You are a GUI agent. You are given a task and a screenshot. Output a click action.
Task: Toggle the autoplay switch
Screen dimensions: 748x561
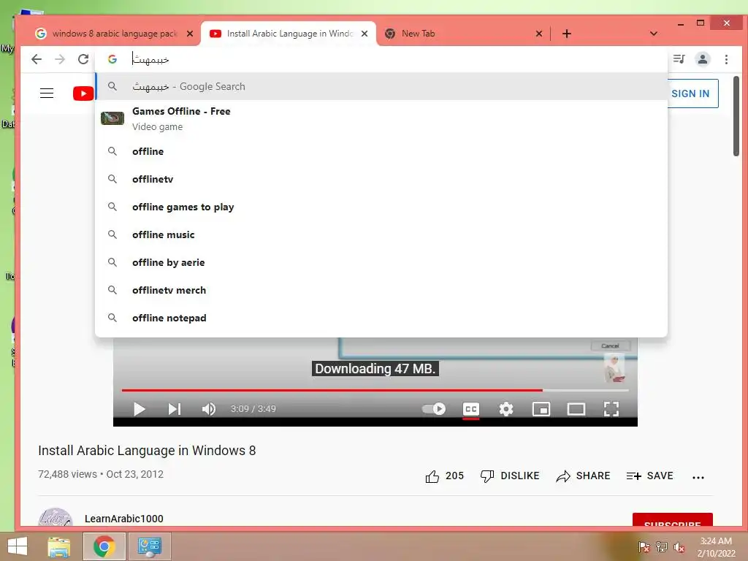434,409
